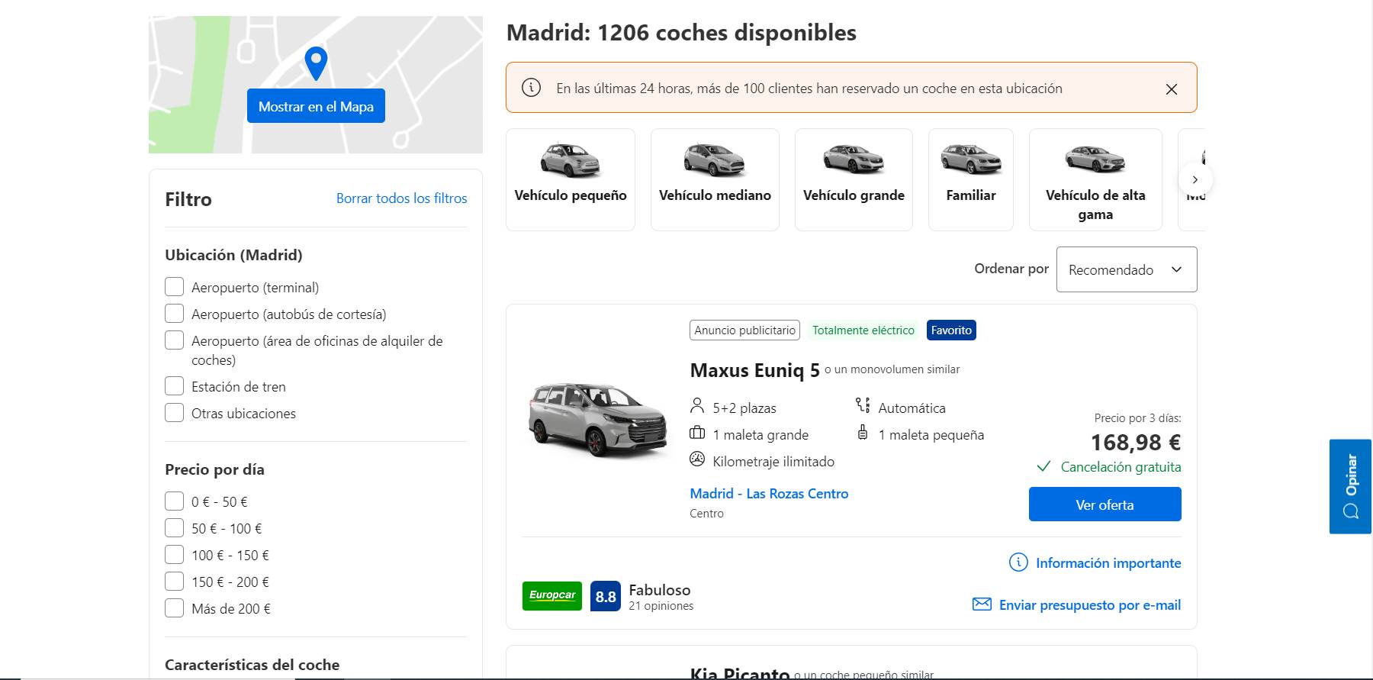Choose the Vehículo mediano car type

[715, 180]
